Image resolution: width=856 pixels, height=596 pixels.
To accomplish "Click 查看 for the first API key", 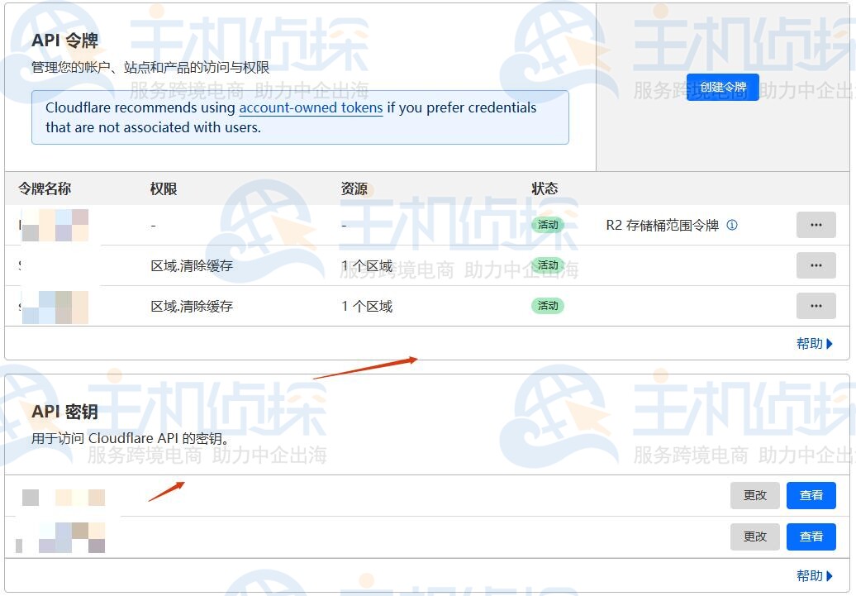I will pos(811,495).
